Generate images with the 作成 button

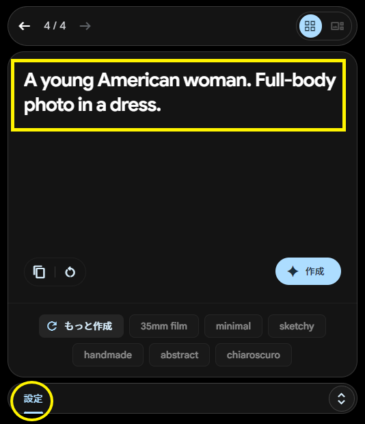(308, 271)
